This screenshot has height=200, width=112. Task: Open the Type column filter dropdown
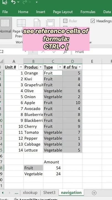[60, 67]
